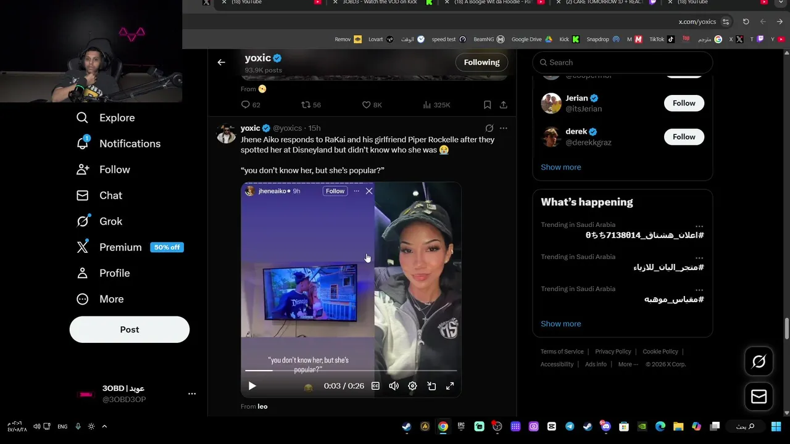
Task: Follow Jerian
Action: (684, 103)
